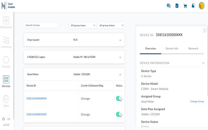Image resolution: width=208 pixels, height=130 pixels.
Task: Toggle status for device 358516100001XXX
Action: point(119,114)
